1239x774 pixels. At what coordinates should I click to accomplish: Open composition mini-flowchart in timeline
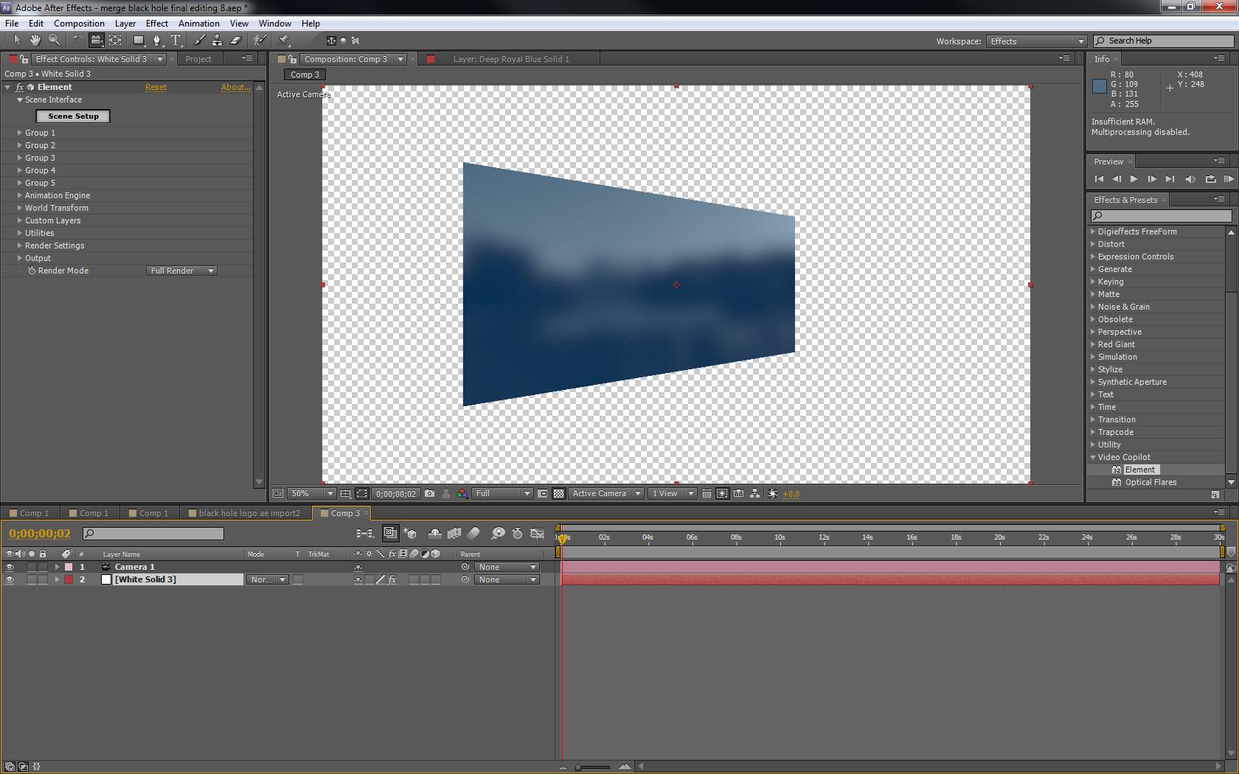[364, 534]
